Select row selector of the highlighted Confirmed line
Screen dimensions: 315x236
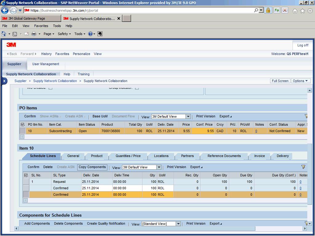(x=26, y=195)
